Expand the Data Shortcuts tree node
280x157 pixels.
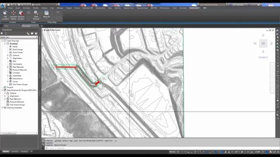click(x=2, y=90)
